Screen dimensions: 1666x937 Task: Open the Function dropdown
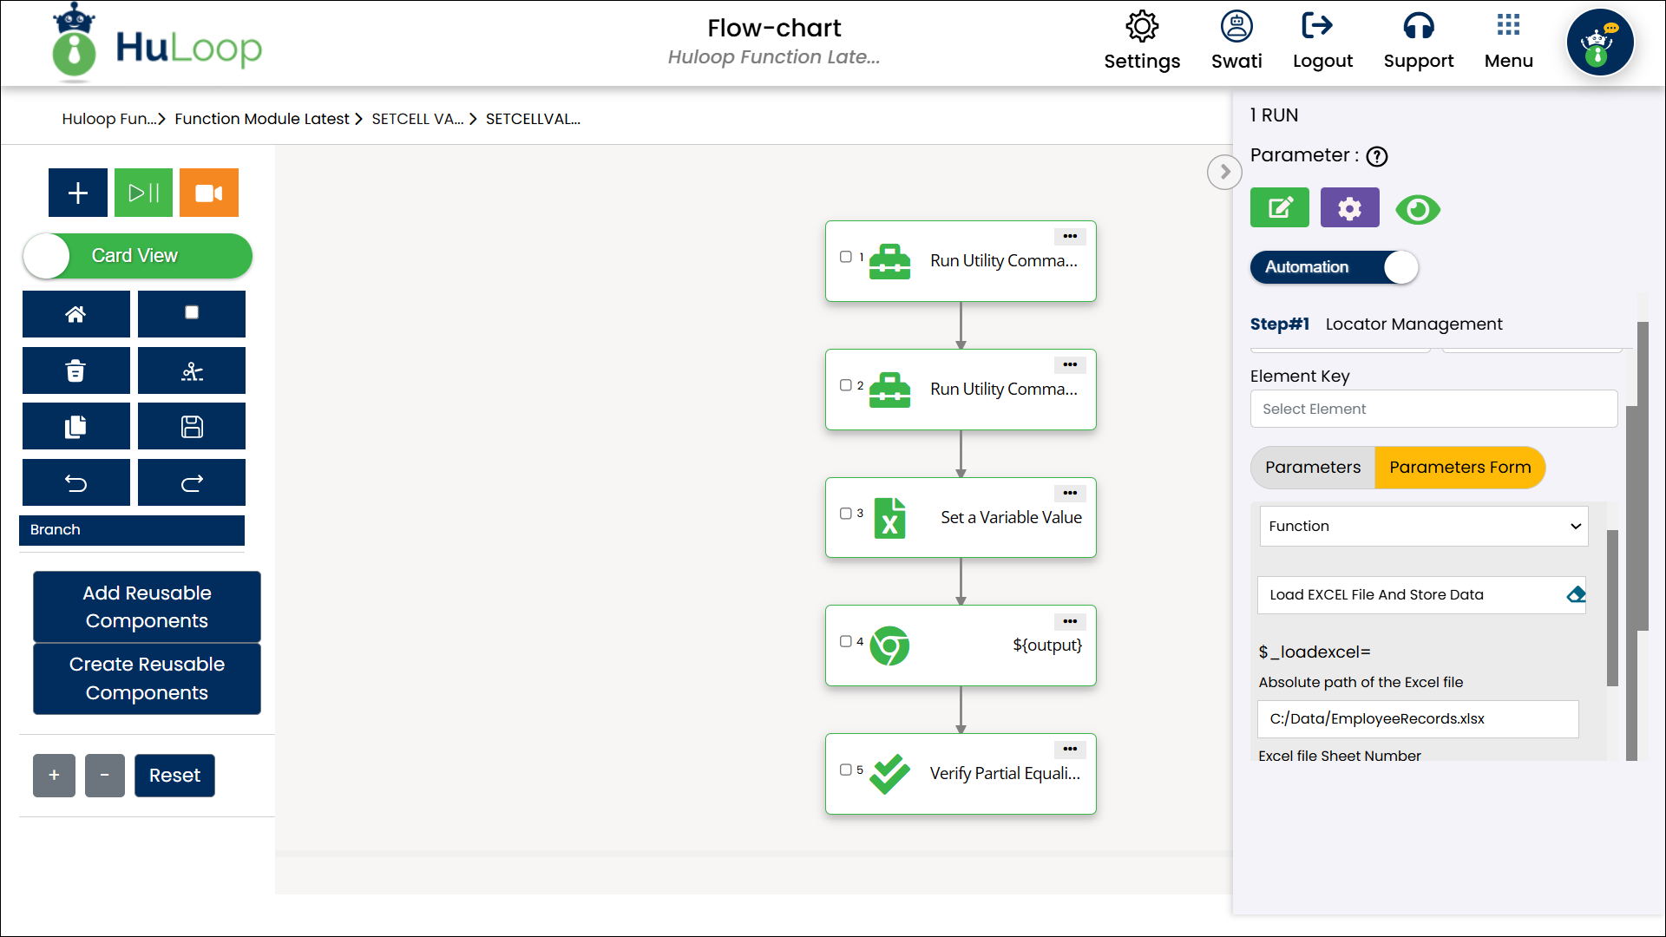pyautogui.click(x=1423, y=527)
